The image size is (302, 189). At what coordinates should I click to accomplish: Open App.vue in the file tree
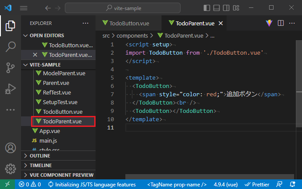(58, 131)
